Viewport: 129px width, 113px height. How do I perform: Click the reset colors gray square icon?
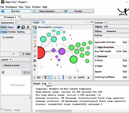pos(35,61)
